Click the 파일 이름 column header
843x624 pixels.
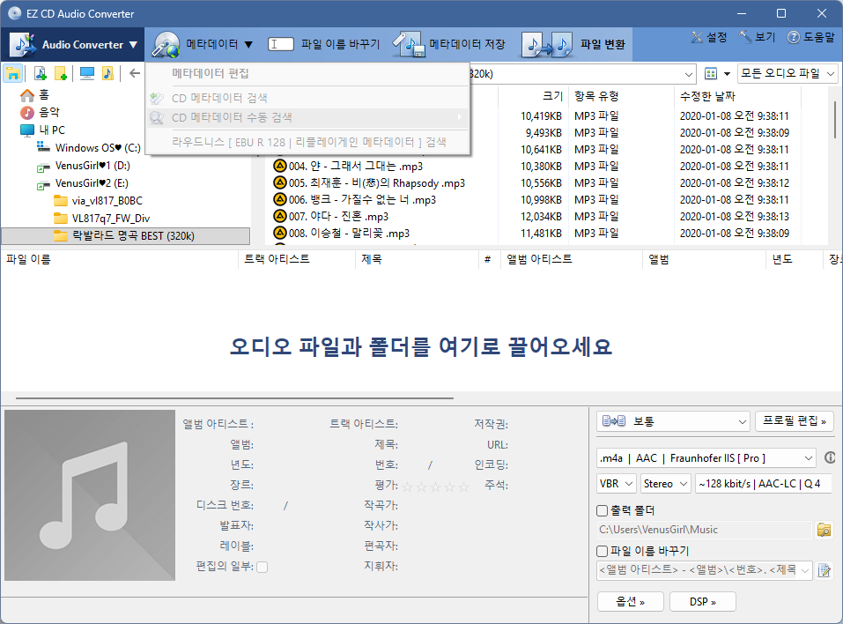pos(119,259)
